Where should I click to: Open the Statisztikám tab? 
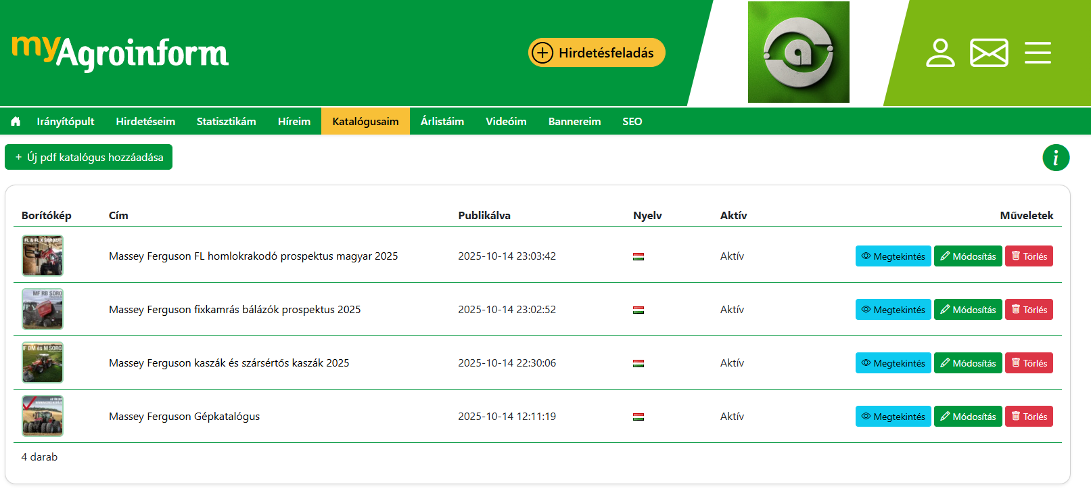(226, 122)
